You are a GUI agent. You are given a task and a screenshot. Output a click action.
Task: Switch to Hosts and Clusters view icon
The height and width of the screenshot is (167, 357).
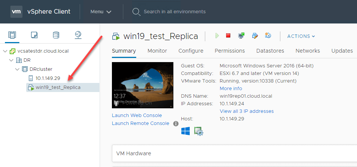[x=12, y=35]
